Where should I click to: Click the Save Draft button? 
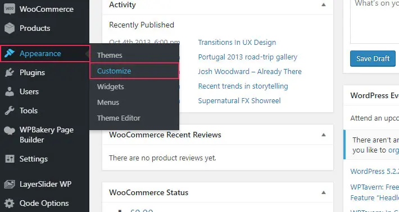tap(373, 59)
